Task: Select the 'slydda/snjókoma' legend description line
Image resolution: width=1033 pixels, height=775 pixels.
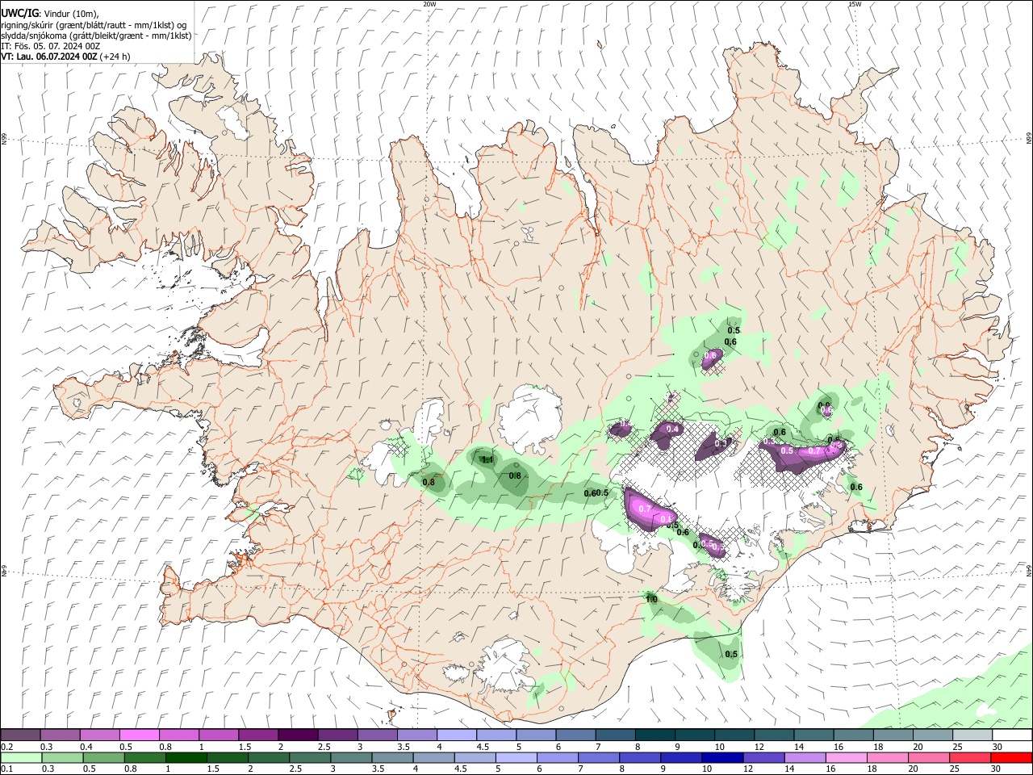Action: pos(96,36)
